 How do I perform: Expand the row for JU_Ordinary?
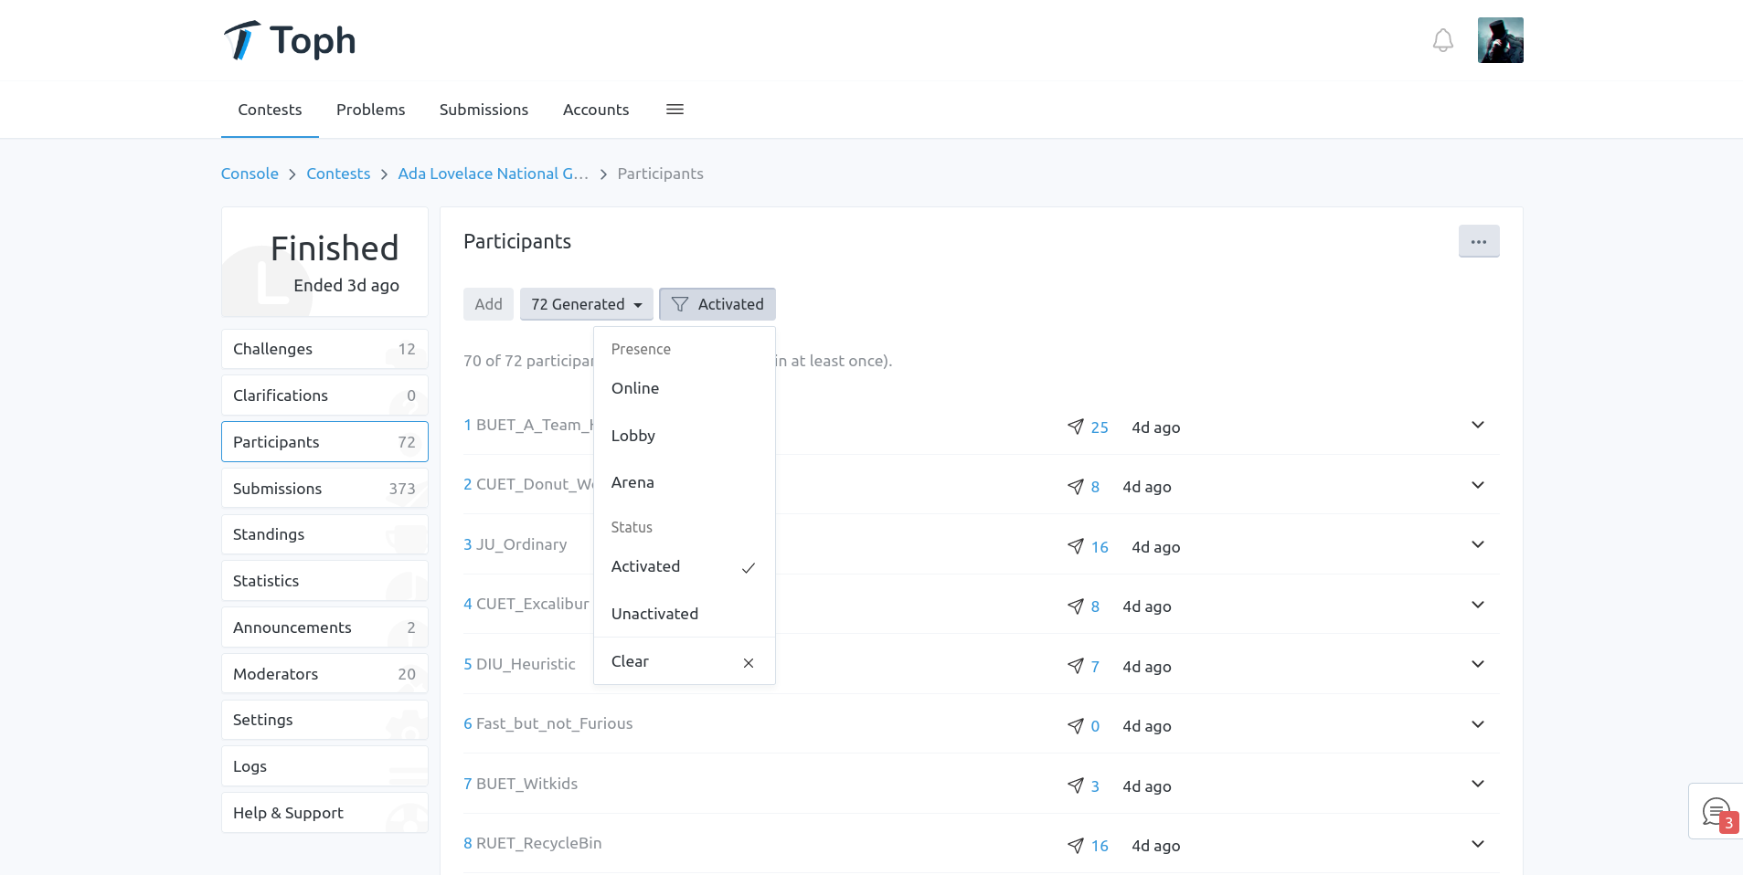point(1478,544)
